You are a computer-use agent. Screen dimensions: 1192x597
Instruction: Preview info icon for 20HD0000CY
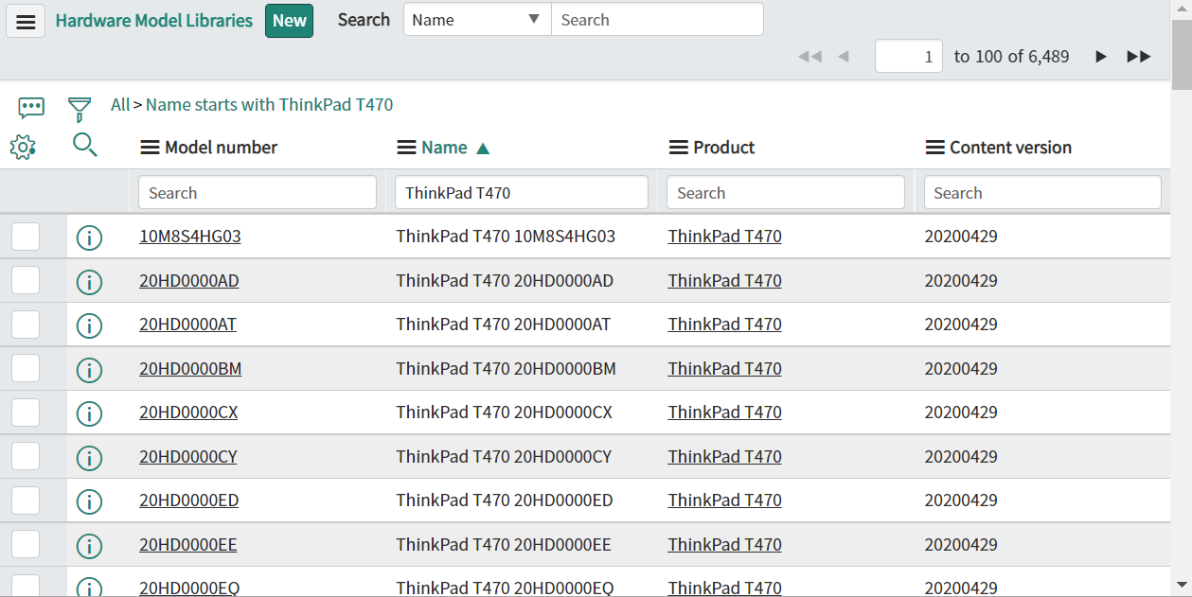tap(89, 458)
